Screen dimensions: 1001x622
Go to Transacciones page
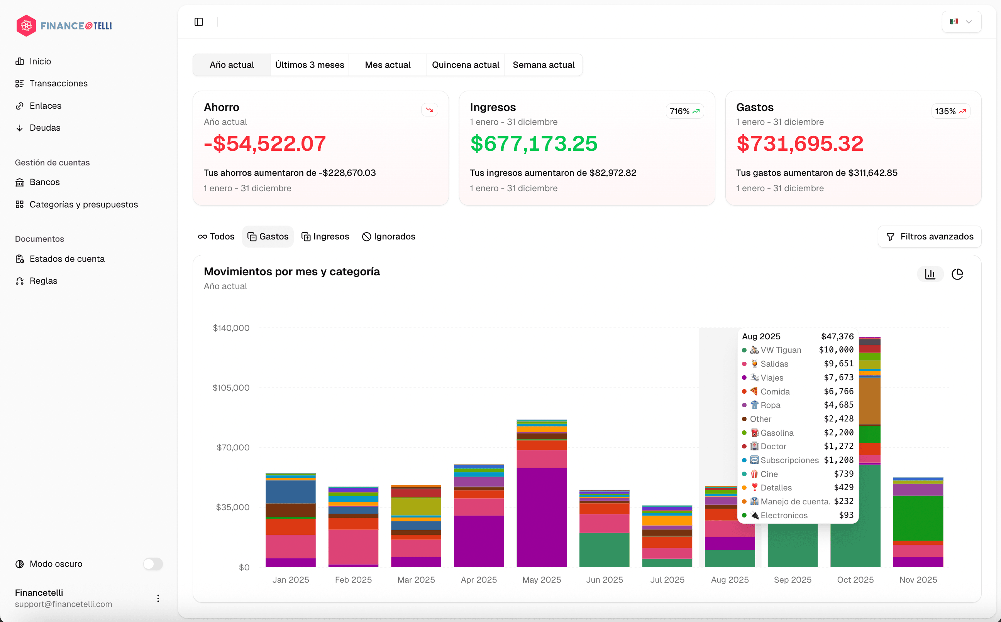tap(58, 84)
